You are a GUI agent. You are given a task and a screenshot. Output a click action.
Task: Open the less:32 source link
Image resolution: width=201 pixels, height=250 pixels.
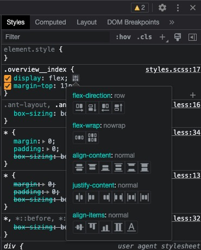pyautogui.click(x=187, y=218)
